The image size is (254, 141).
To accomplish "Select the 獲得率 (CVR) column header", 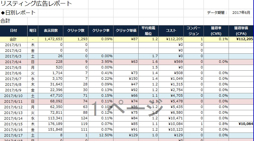I will pos(216,31).
